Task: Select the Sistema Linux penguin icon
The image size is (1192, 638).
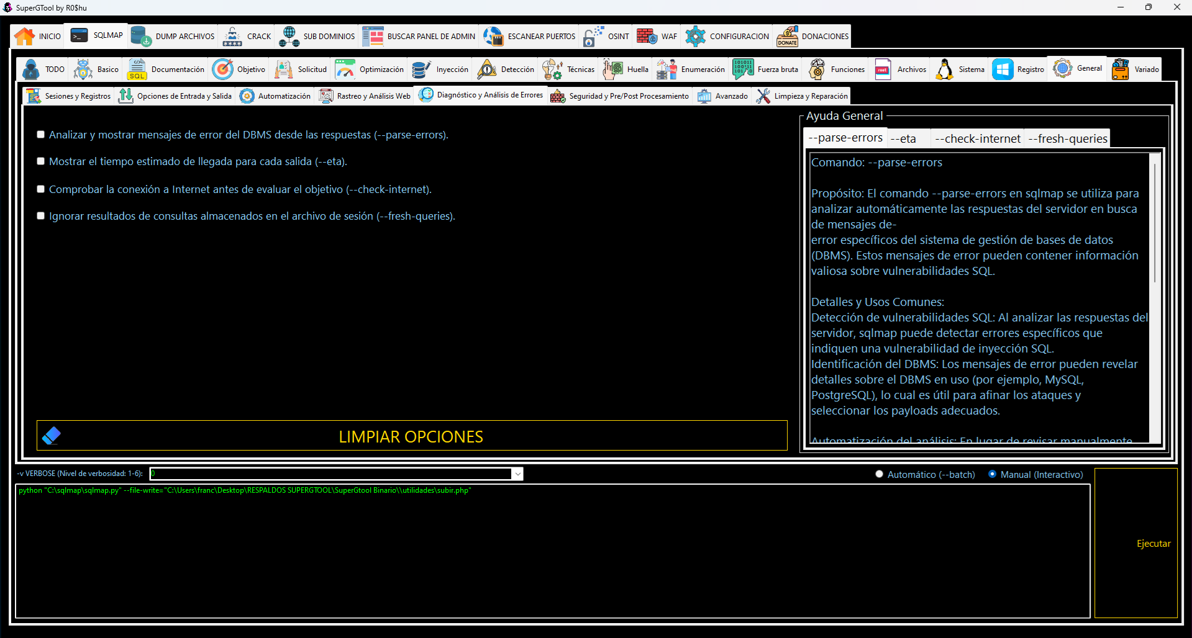Action: (945, 70)
